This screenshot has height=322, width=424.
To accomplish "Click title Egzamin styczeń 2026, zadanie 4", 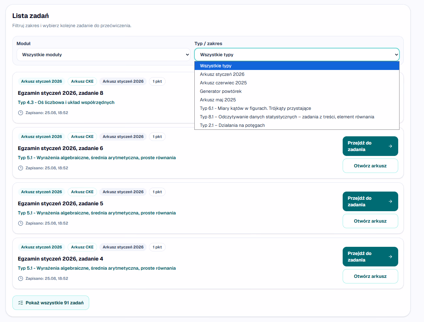I will (x=60, y=259).
